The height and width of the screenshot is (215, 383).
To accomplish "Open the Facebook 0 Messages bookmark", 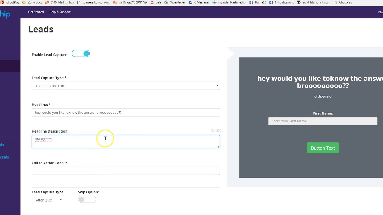I will [x=199, y=2].
